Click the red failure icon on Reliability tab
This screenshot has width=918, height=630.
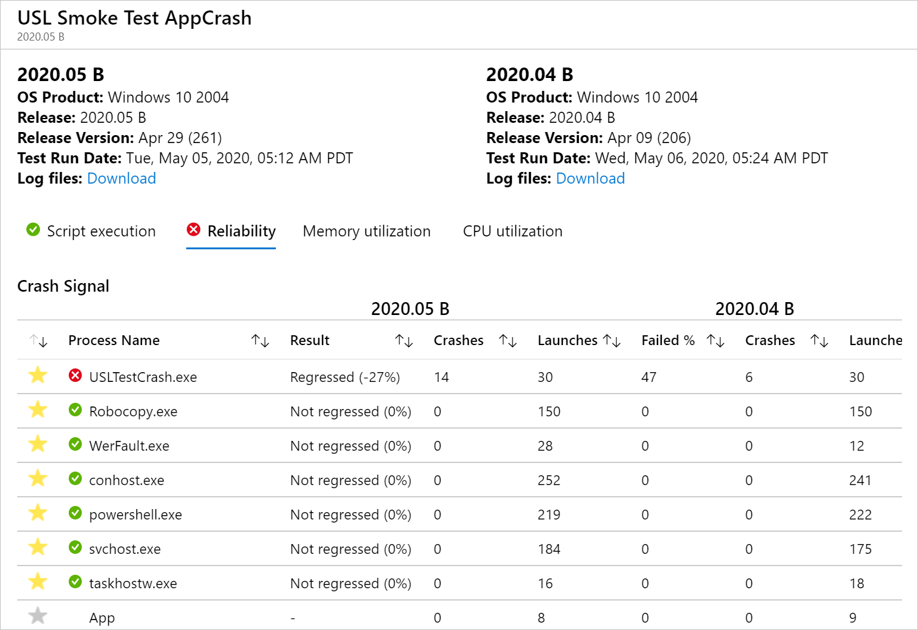tap(194, 230)
